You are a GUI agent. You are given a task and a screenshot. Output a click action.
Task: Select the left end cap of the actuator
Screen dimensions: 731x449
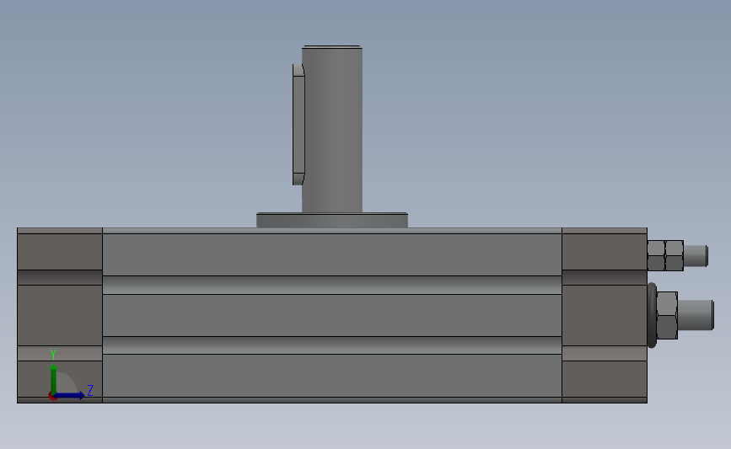[x=60, y=315]
